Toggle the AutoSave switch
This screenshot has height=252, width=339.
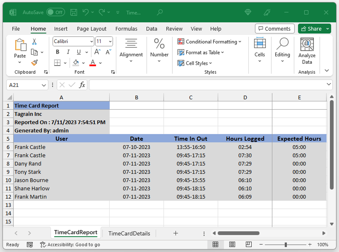click(x=55, y=12)
